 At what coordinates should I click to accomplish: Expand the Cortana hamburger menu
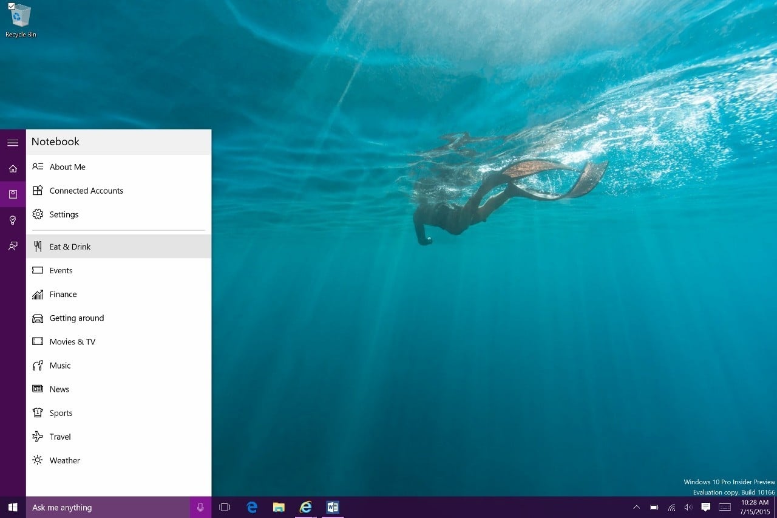click(x=13, y=143)
